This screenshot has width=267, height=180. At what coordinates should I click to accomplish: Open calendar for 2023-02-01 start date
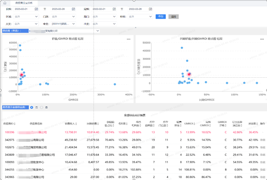36,9
